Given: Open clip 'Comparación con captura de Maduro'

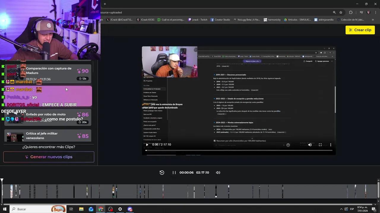Looking at the screenshot, I should pos(47,73).
